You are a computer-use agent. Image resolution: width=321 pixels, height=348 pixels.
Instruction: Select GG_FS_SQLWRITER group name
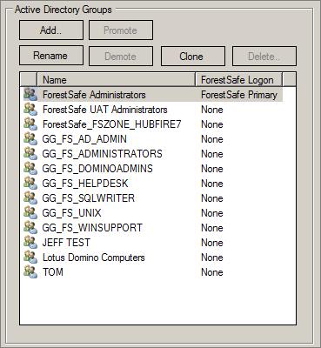click(x=89, y=198)
